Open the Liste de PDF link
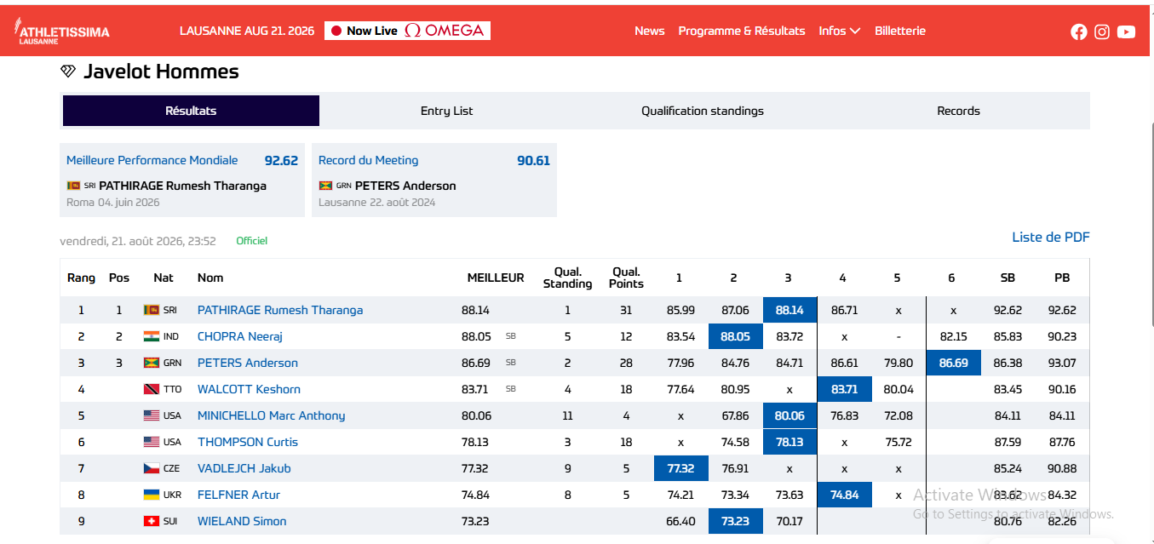Image resolution: width=1154 pixels, height=544 pixels. pyautogui.click(x=1050, y=238)
